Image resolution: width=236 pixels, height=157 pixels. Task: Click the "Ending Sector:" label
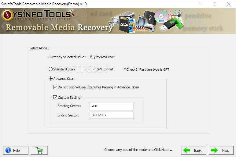[x=68, y=115]
